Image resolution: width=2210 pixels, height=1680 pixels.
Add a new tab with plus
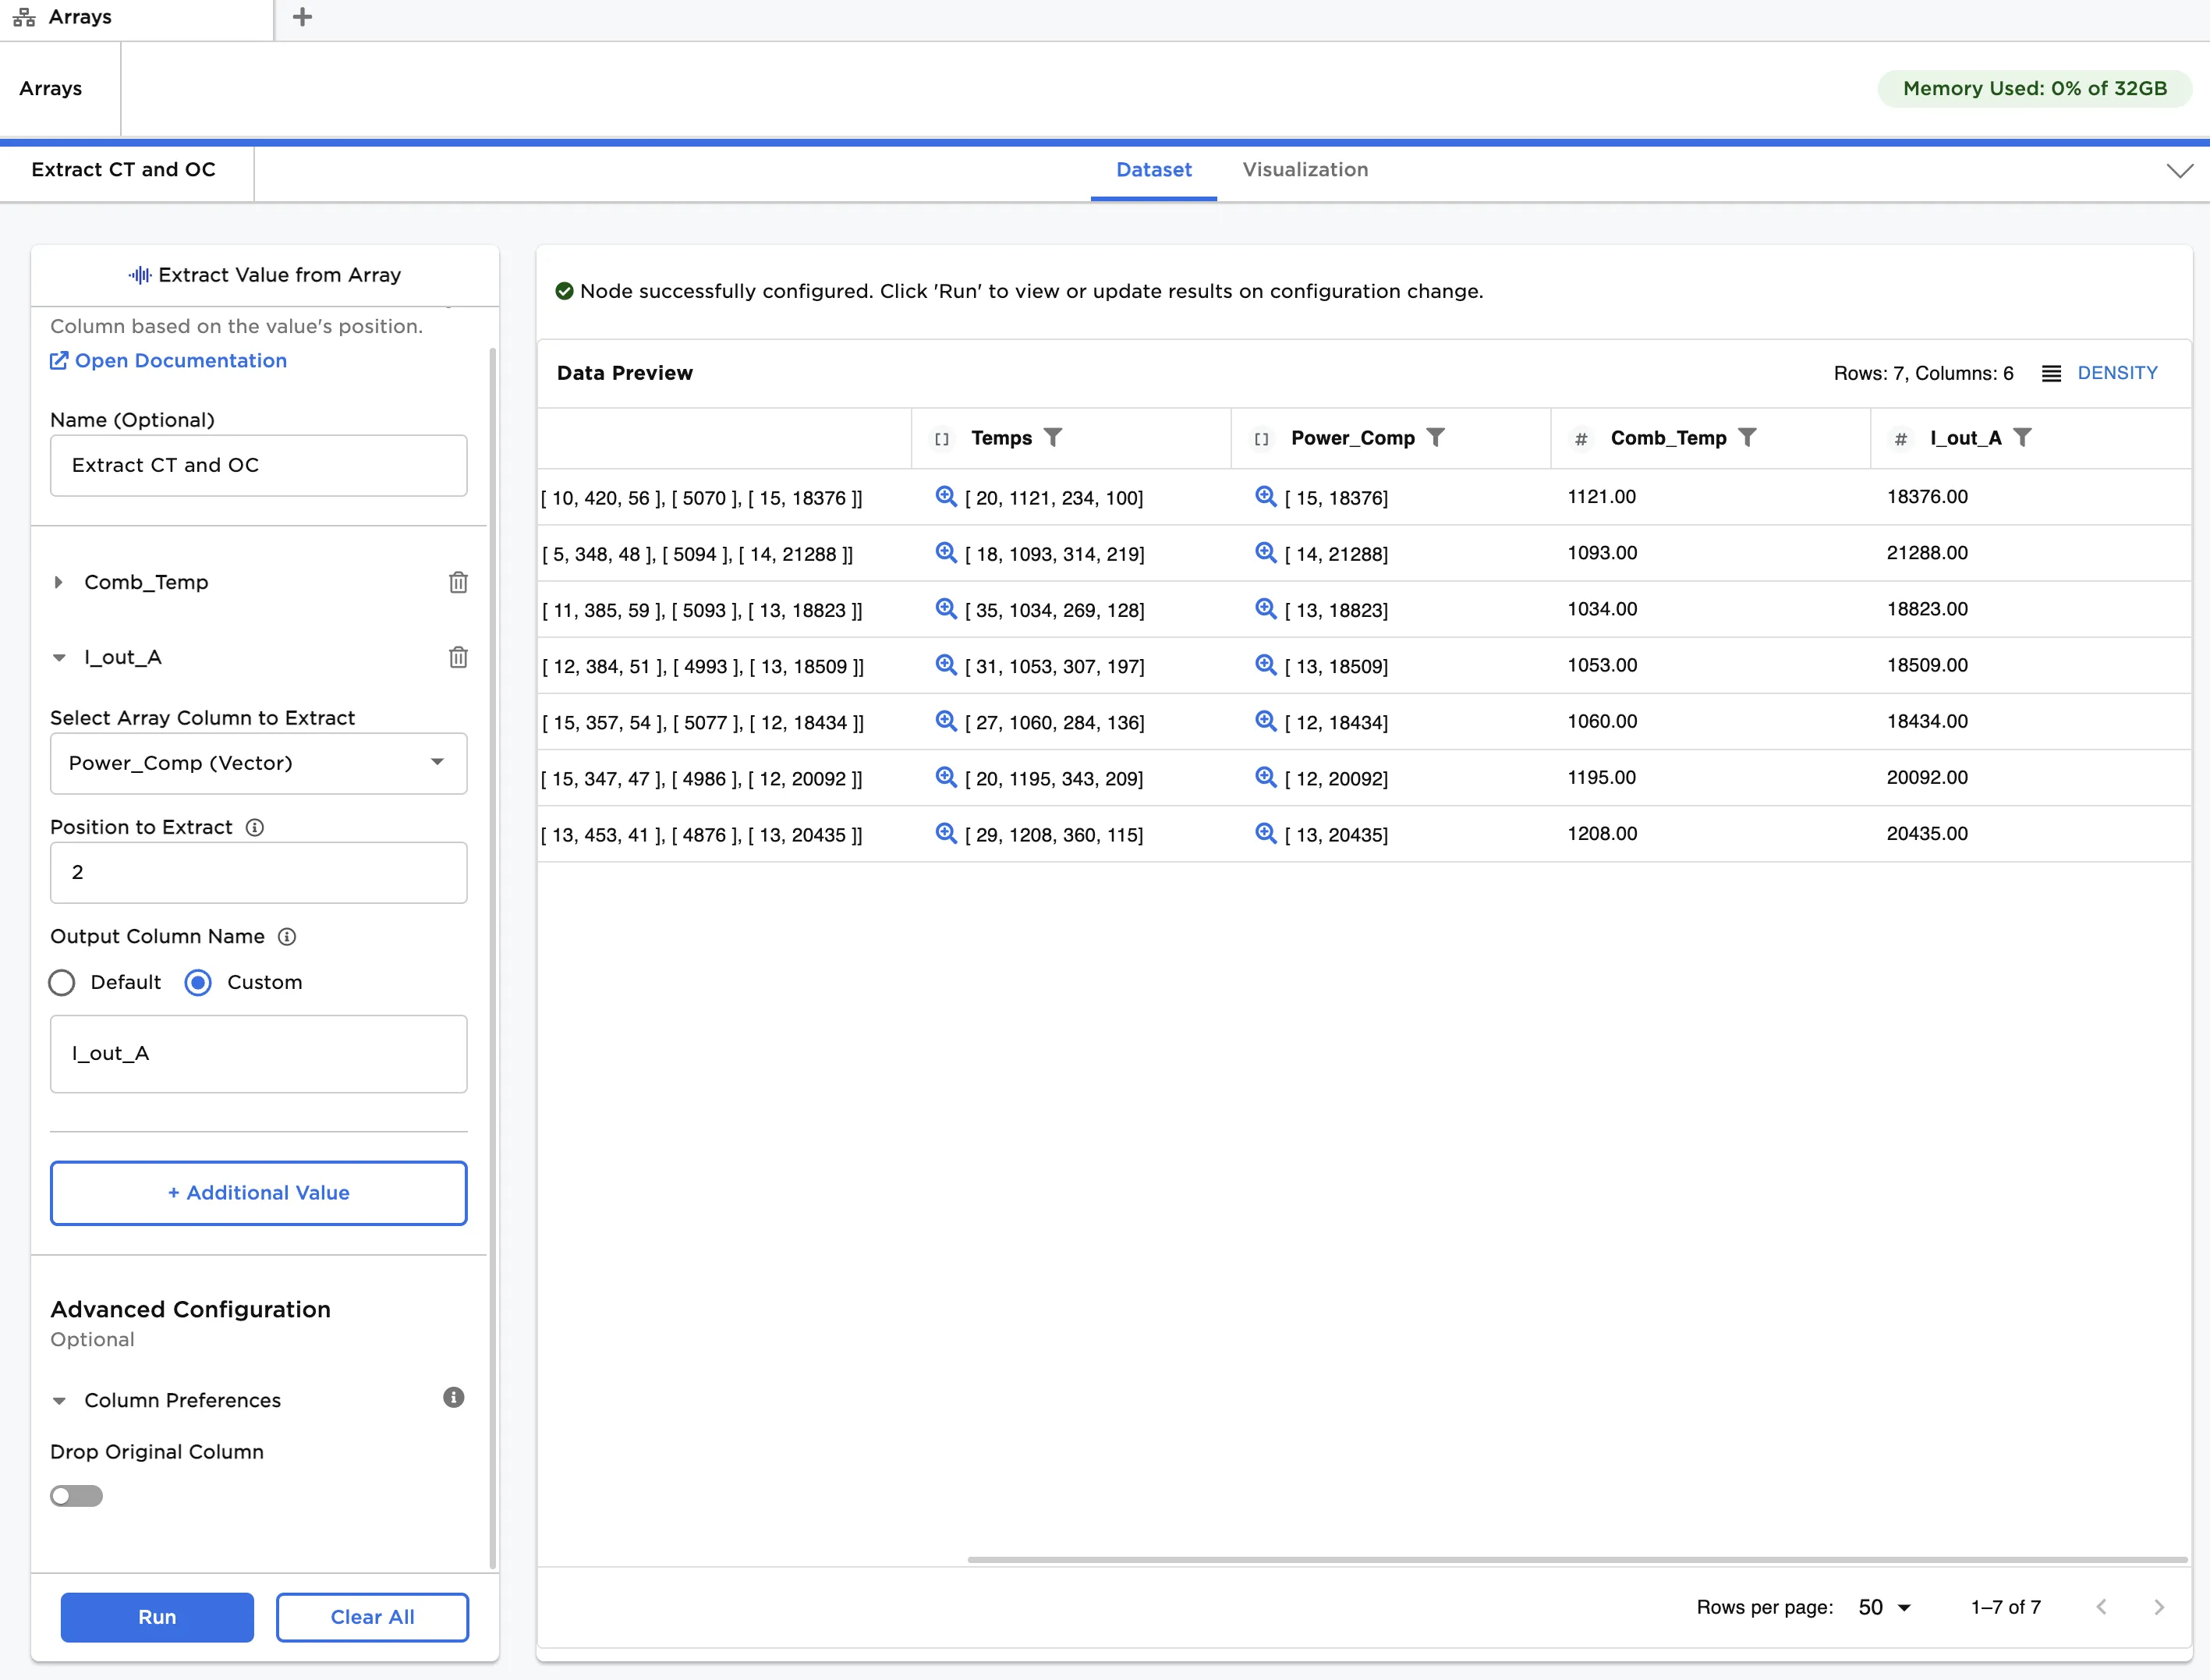[302, 17]
